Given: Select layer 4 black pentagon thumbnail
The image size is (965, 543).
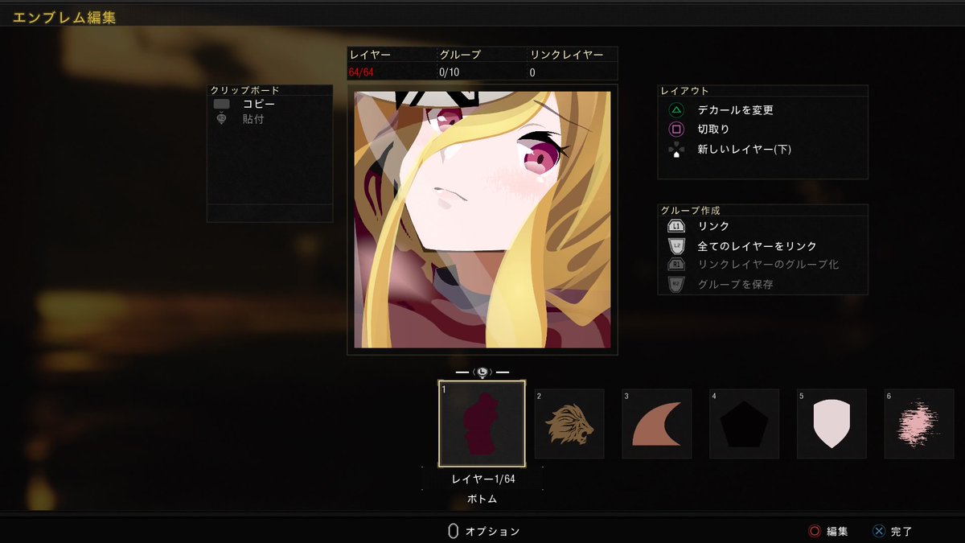Looking at the screenshot, I should (x=744, y=424).
